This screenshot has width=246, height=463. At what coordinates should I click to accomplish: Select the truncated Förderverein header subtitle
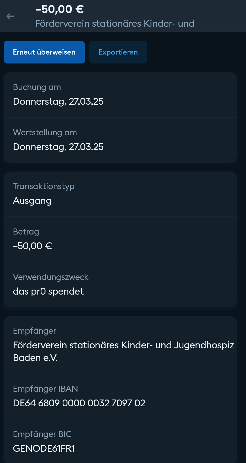tap(115, 24)
